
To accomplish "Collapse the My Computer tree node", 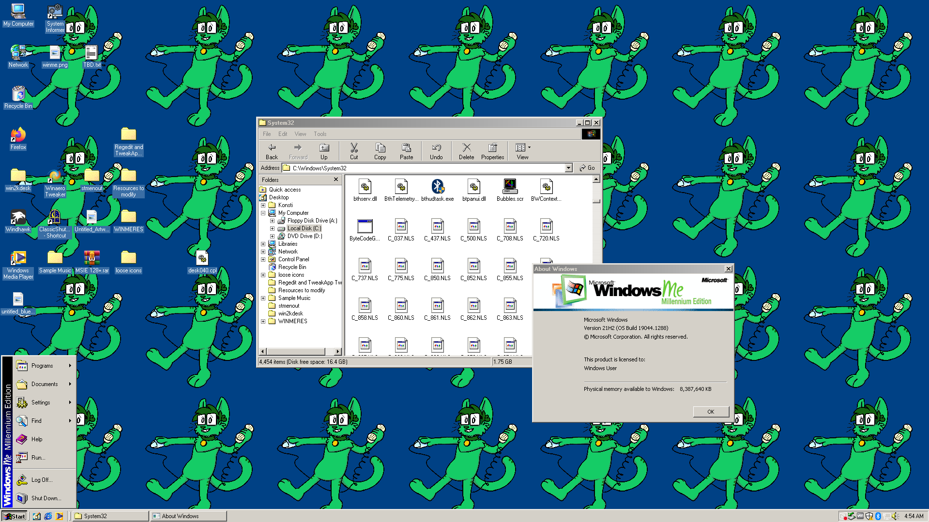I will point(263,213).
